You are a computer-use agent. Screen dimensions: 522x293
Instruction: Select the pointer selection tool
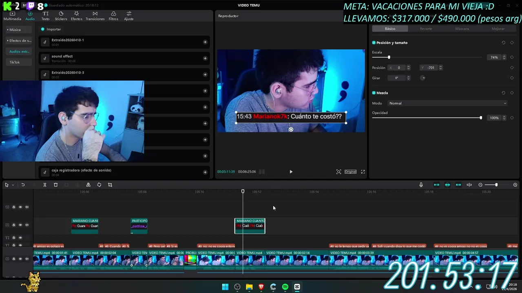point(7,185)
